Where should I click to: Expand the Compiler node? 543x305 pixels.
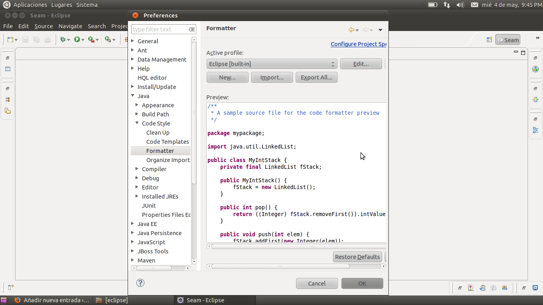click(137, 169)
